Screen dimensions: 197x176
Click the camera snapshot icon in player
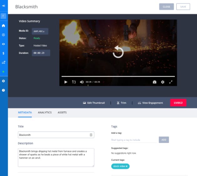click(154, 82)
